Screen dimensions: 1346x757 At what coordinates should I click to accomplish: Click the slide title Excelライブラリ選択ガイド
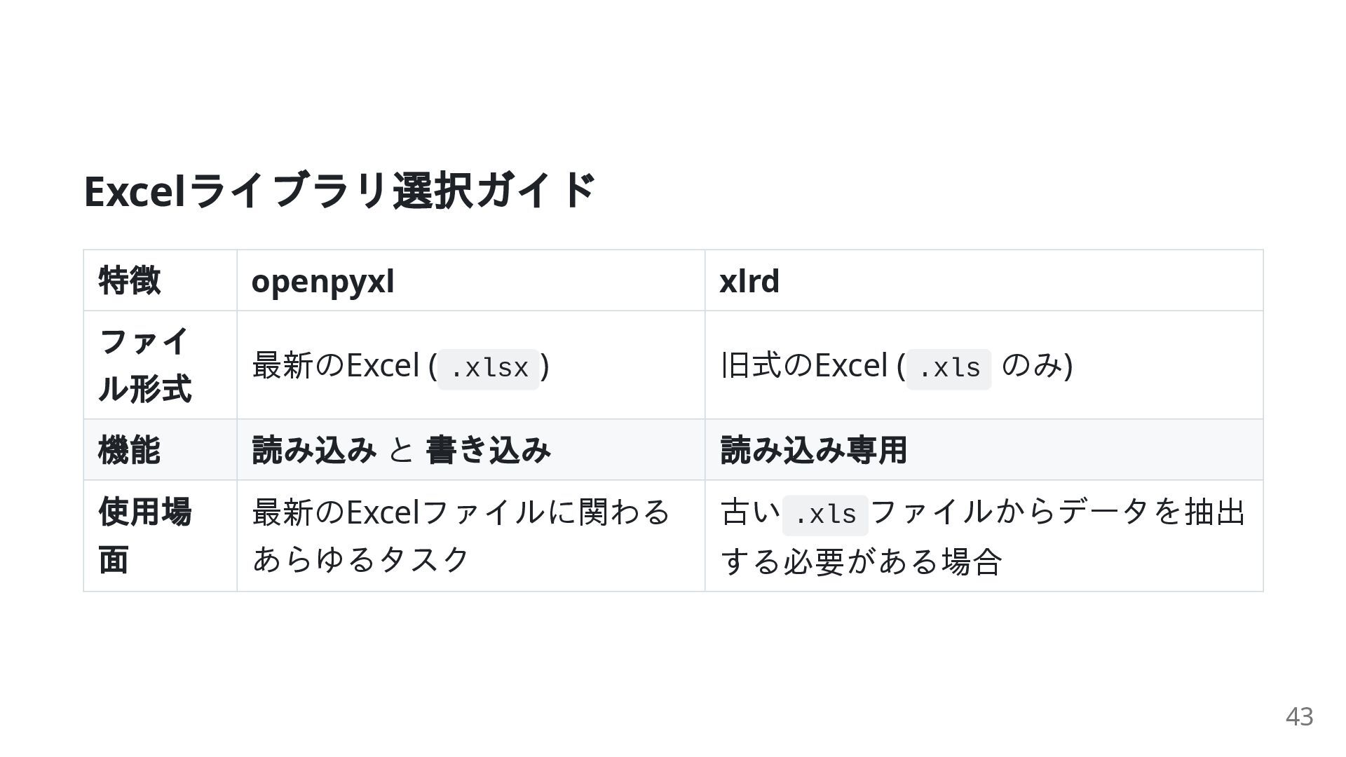[x=339, y=191]
